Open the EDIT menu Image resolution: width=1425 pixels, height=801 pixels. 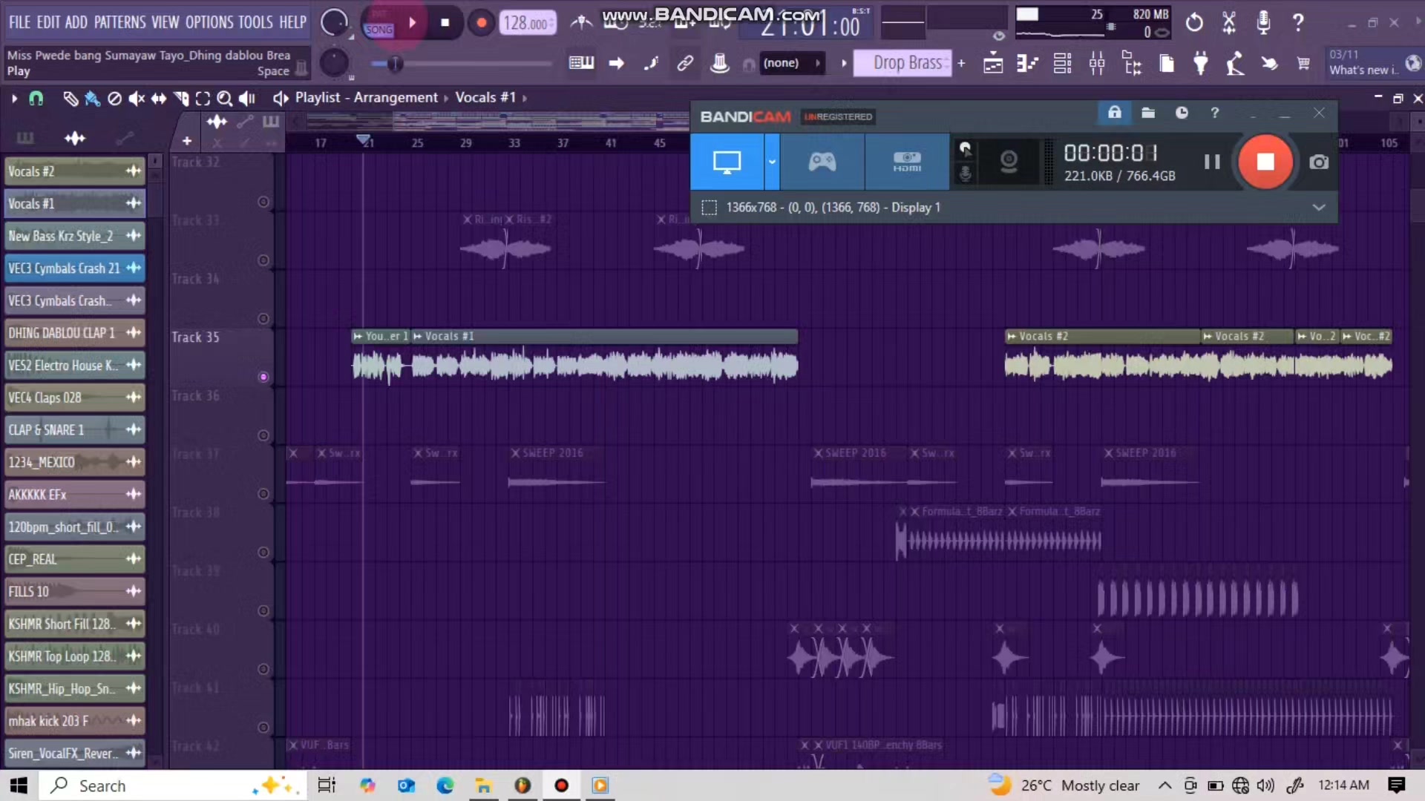(48, 22)
